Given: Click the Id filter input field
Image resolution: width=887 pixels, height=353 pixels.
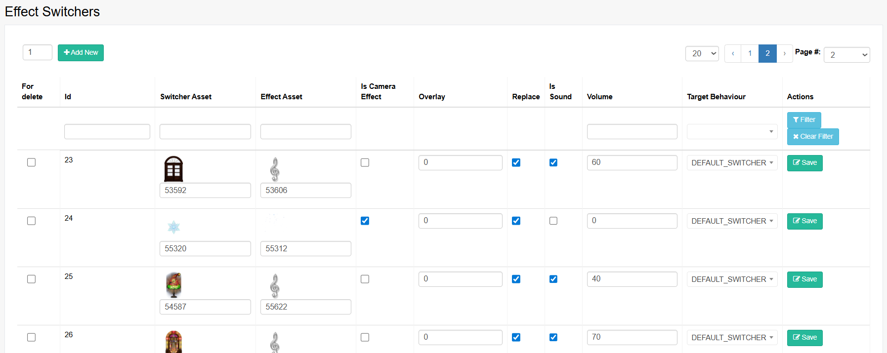Looking at the screenshot, I should [x=107, y=132].
